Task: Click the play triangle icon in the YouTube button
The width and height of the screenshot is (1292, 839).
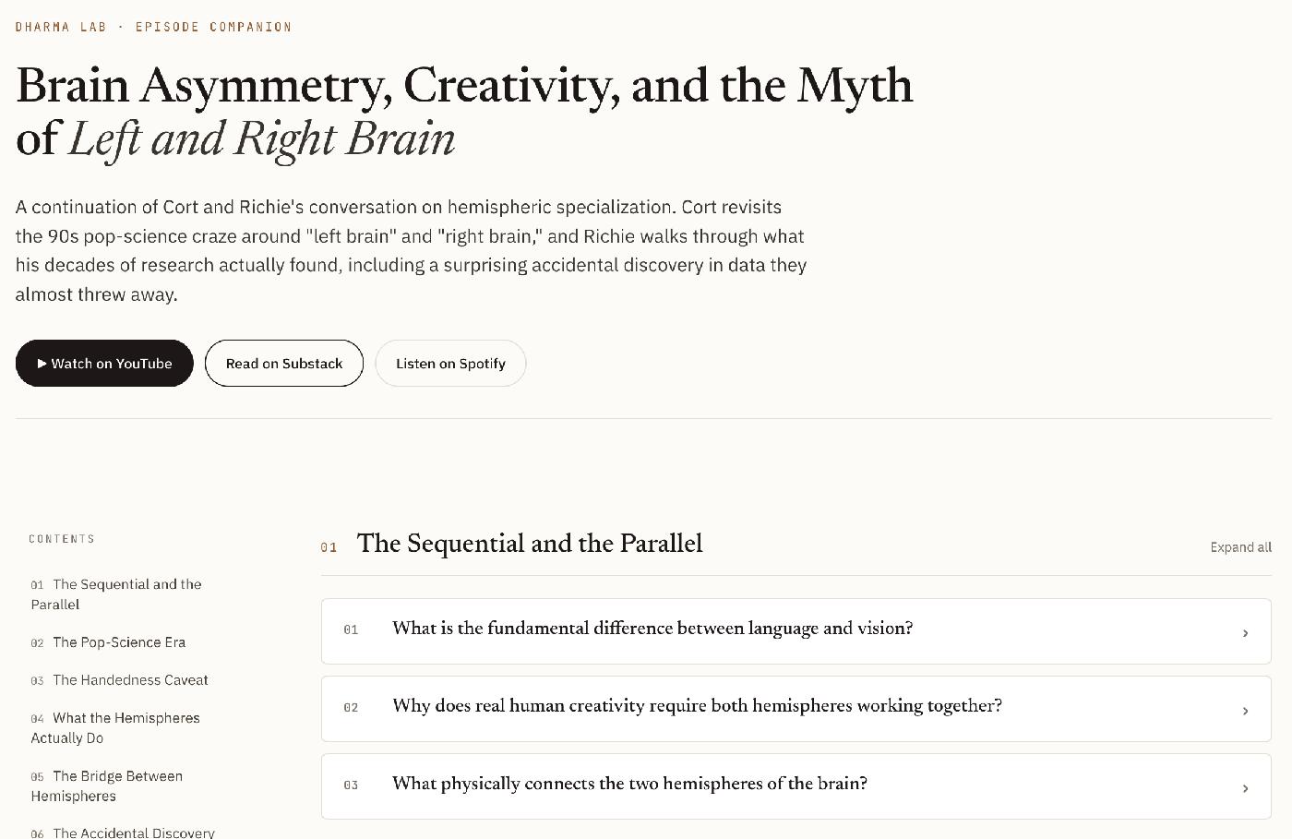Action: point(42,364)
